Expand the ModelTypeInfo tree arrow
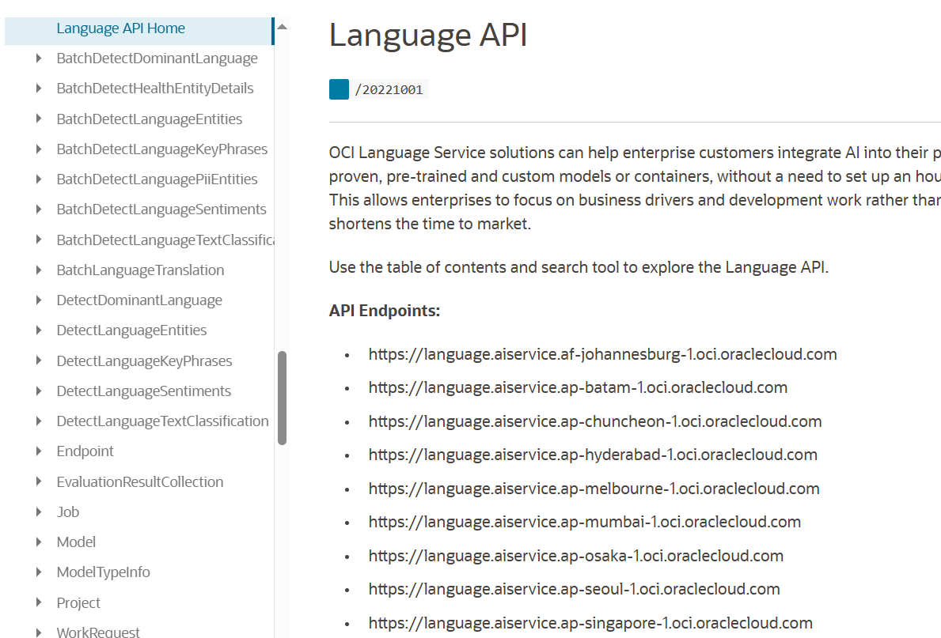Image resolution: width=941 pixels, height=638 pixels. [39, 572]
